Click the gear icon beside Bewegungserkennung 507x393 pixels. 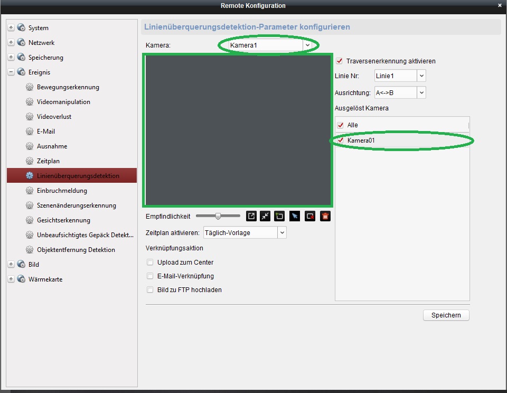[30, 87]
